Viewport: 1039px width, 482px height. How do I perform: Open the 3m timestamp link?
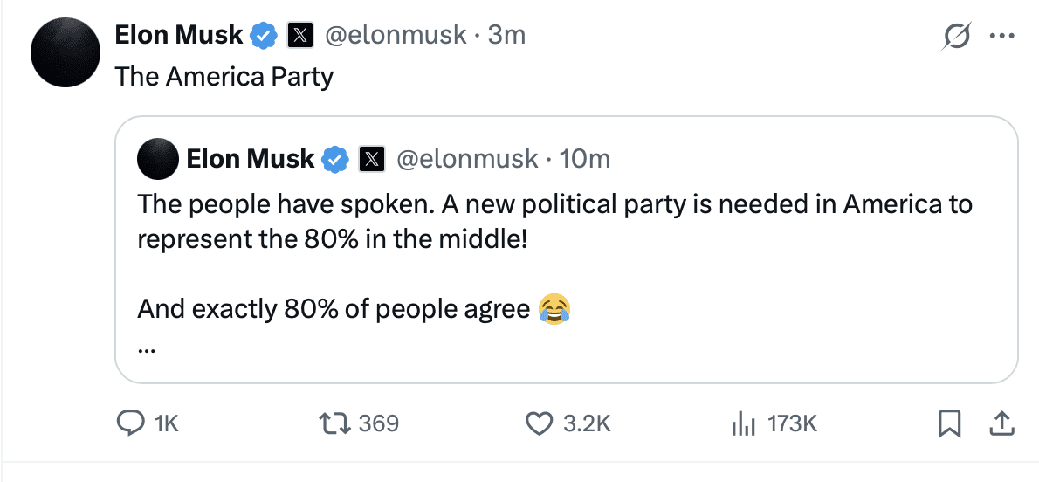tap(506, 35)
